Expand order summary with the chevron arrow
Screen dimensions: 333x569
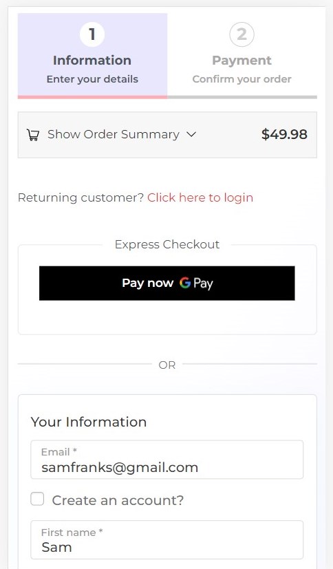click(x=191, y=134)
